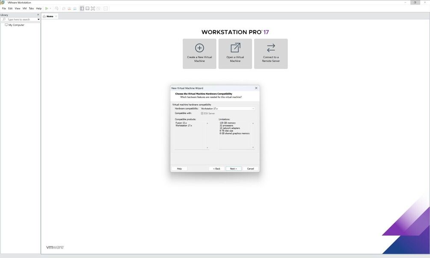Image resolution: width=430 pixels, height=258 pixels.
Task: Click the Limitations scrollbar up arrow
Action: point(253,123)
